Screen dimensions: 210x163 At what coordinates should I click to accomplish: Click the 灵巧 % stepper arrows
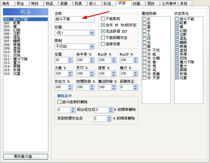pyautogui.click(x=92, y=74)
